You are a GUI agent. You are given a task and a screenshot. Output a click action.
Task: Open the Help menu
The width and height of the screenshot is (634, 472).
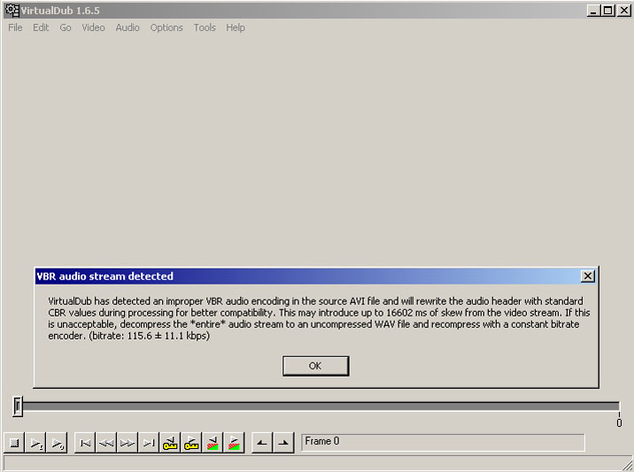[236, 27]
